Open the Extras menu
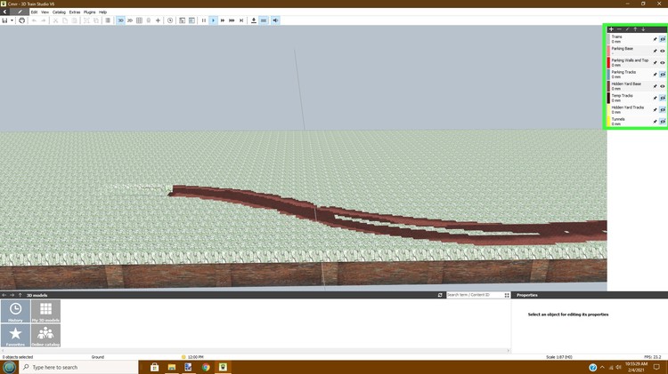This screenshot has width=668, height=374. pos(75,12)
